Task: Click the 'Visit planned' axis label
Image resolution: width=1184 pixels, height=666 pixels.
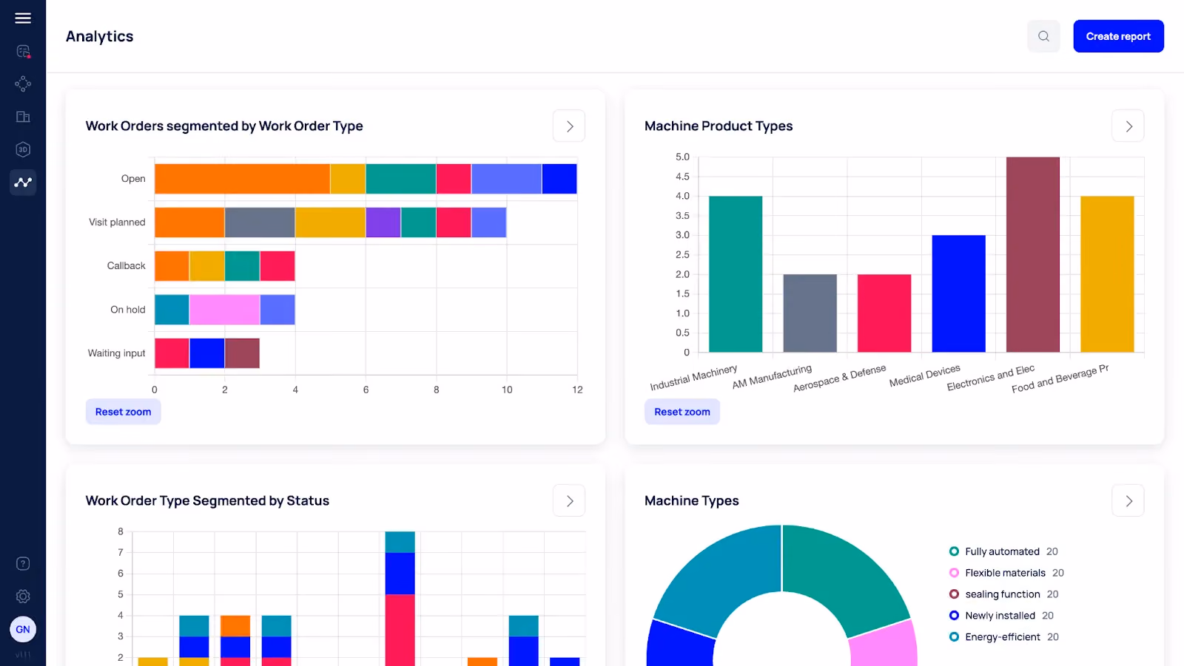Action: [x=117, y=222]
